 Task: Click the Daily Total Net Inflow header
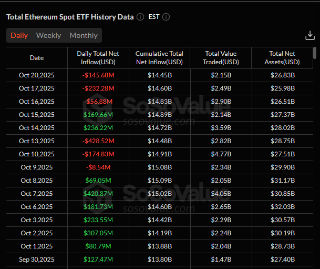(x=98, y=58)
